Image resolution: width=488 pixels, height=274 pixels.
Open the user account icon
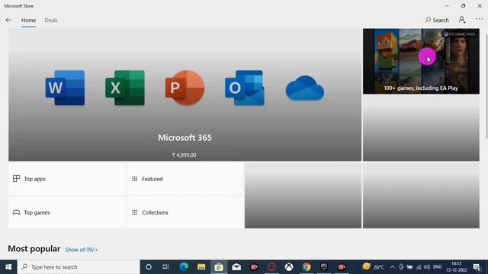coord(462,20)
